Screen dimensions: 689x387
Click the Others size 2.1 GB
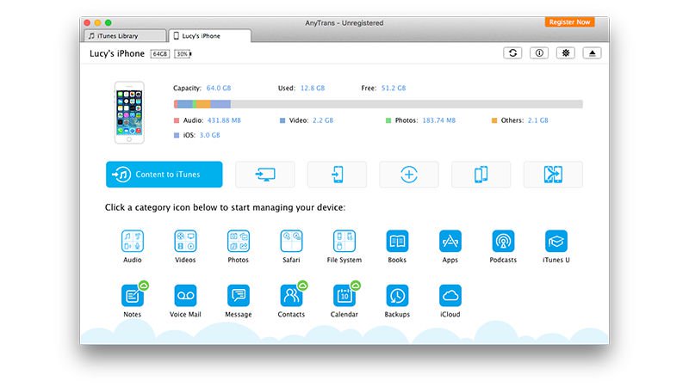point(537,120)
